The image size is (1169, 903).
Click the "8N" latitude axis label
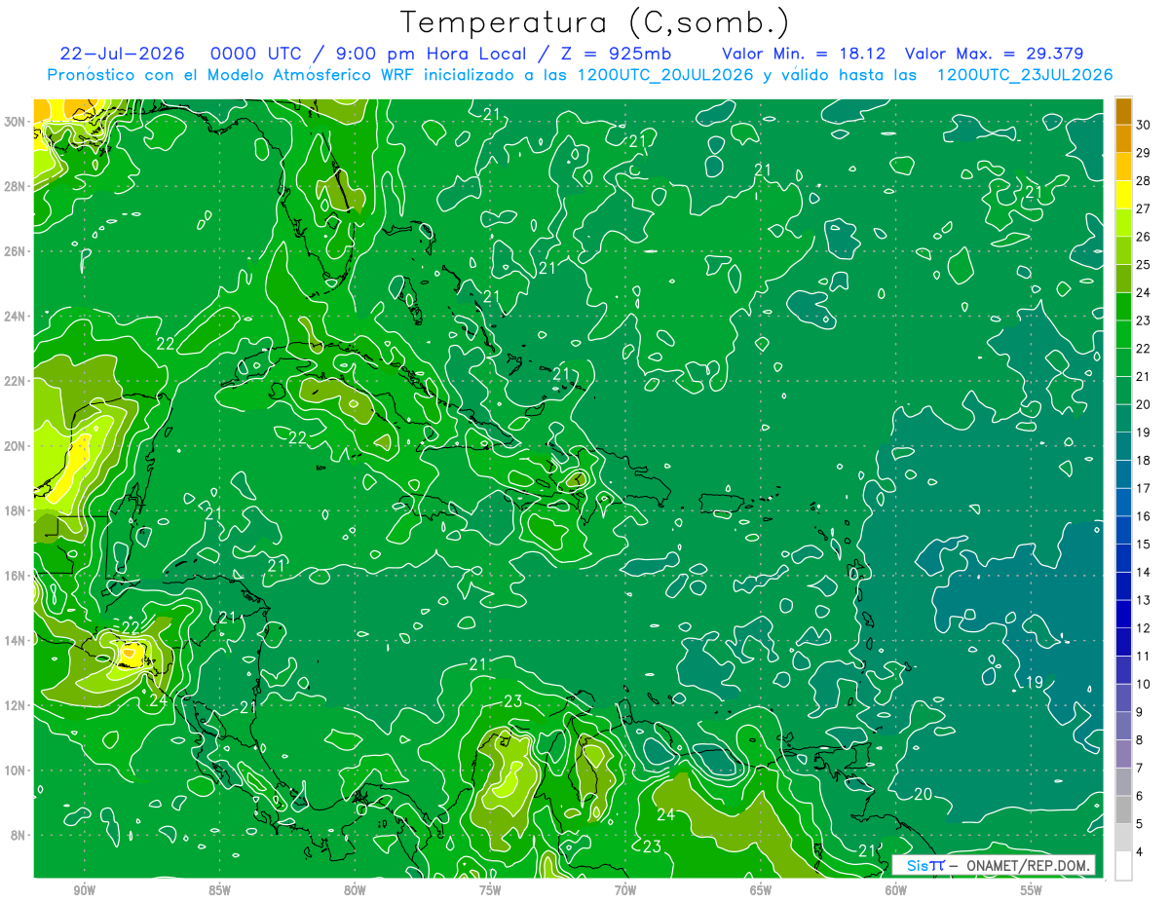click(19, 835)
